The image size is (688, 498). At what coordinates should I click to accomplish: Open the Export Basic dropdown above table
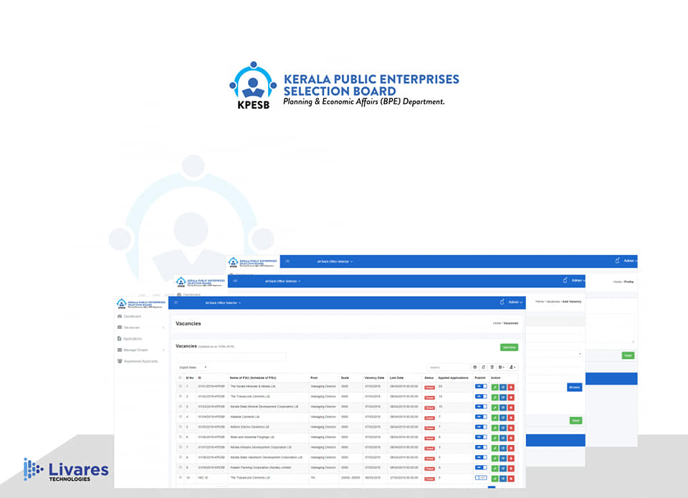(x=193, y=368)
